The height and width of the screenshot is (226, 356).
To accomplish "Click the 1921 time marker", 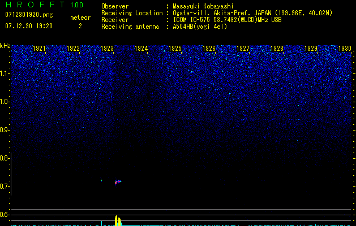I will click(x=39, y=49).
